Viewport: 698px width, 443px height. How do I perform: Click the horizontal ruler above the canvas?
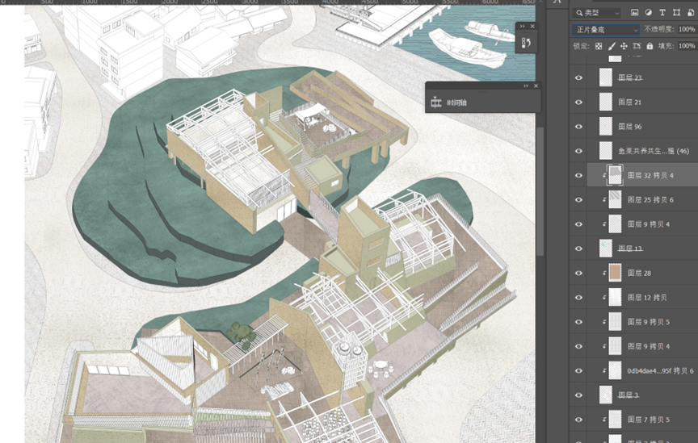click(x=267, y=2)
